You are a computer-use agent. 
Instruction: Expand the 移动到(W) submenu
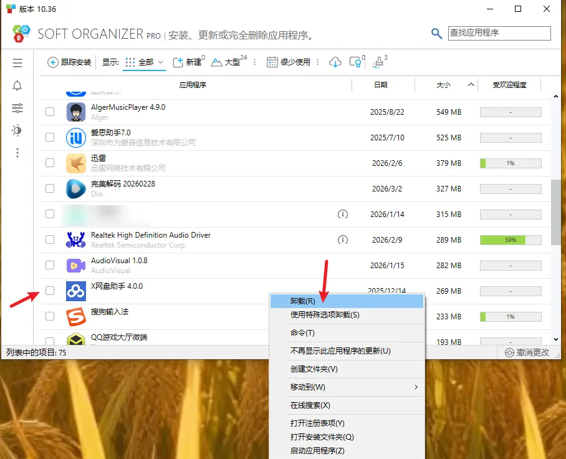click(x=347, y=387)
